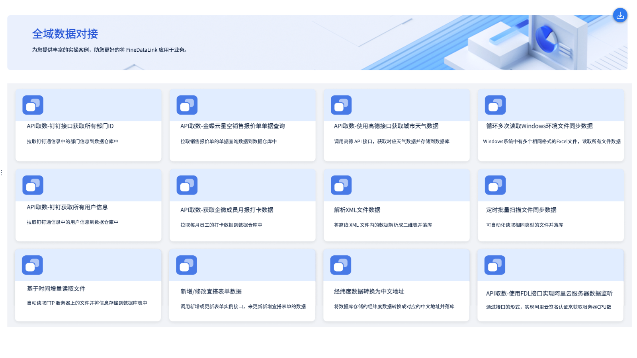Viewport: 637px width, 358px height.
Task: Click description 通过接口的形式，实现阿里云签名认证
Action: click(x=549, y=307)
